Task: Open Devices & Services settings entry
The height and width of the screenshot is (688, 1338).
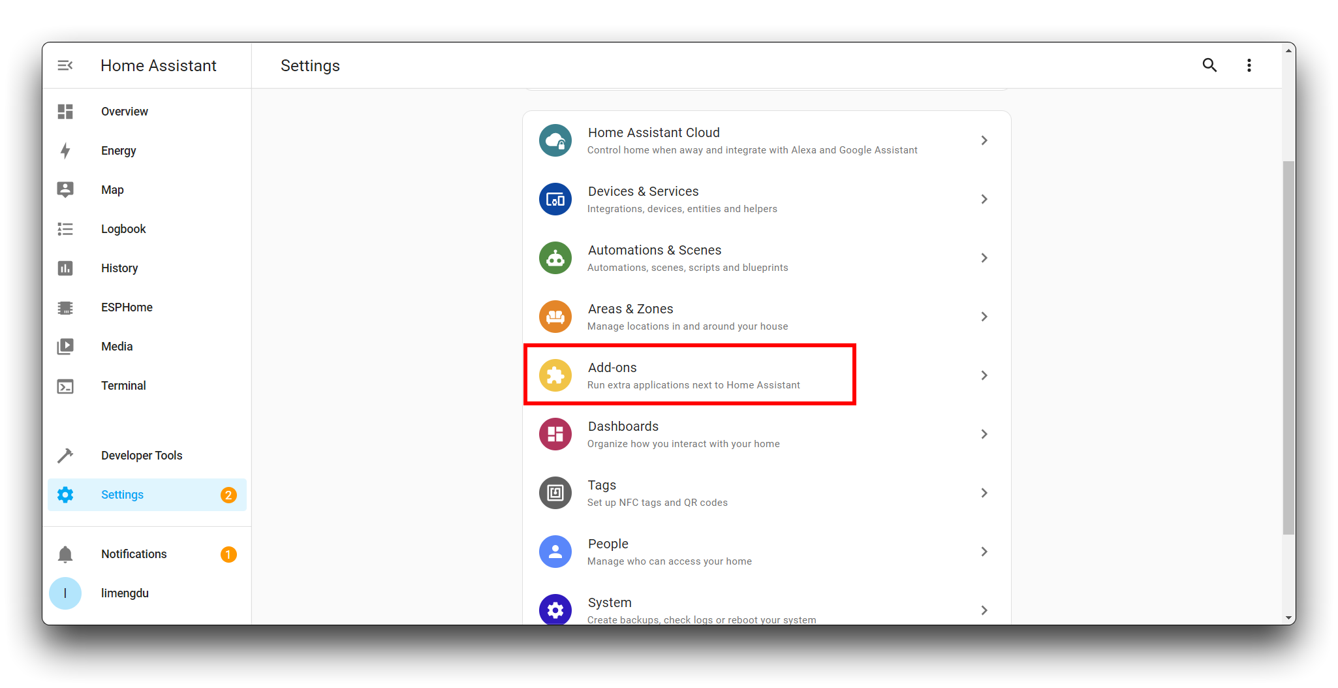Action: coord(767,199)
